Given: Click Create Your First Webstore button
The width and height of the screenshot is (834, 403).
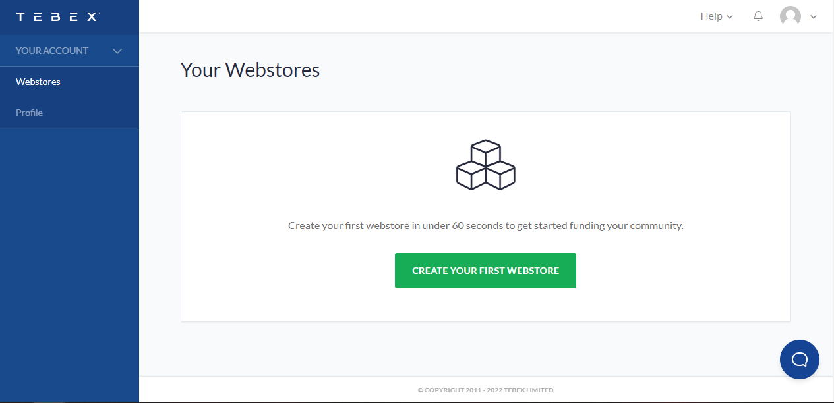Looking at the screenshot, I should [485, 271].
